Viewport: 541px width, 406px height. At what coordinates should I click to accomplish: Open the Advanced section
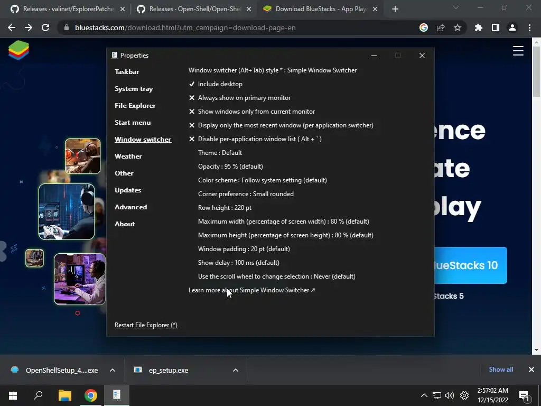[131, 207]
